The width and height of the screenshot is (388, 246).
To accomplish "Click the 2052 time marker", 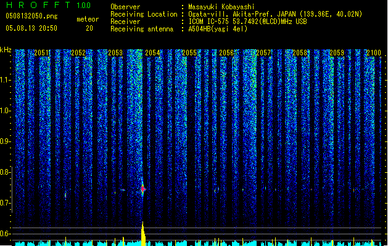I will tap(78, 53).
